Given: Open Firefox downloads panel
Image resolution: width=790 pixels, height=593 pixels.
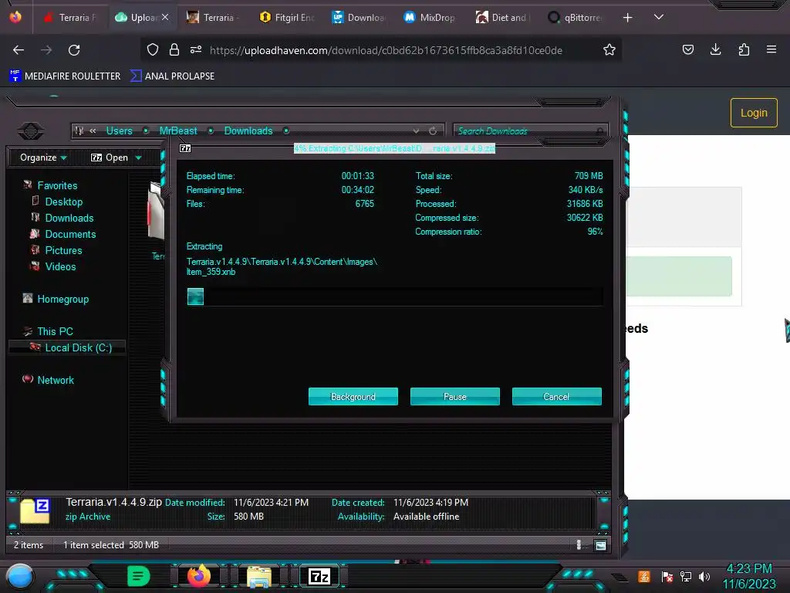Looking at the screenshot, I should click(715, 49).
